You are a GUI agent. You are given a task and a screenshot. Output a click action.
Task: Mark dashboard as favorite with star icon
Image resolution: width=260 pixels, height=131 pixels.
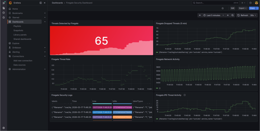click(223, 8)
